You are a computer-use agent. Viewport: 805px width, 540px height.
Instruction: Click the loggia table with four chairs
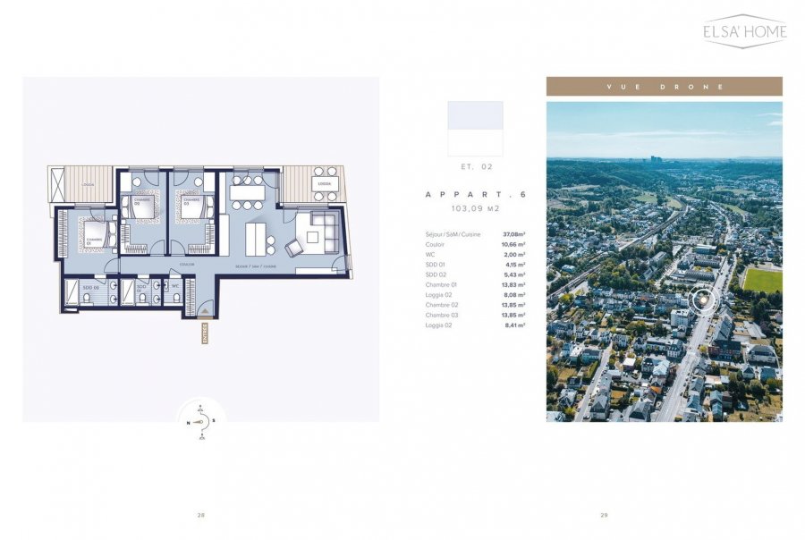325,183
